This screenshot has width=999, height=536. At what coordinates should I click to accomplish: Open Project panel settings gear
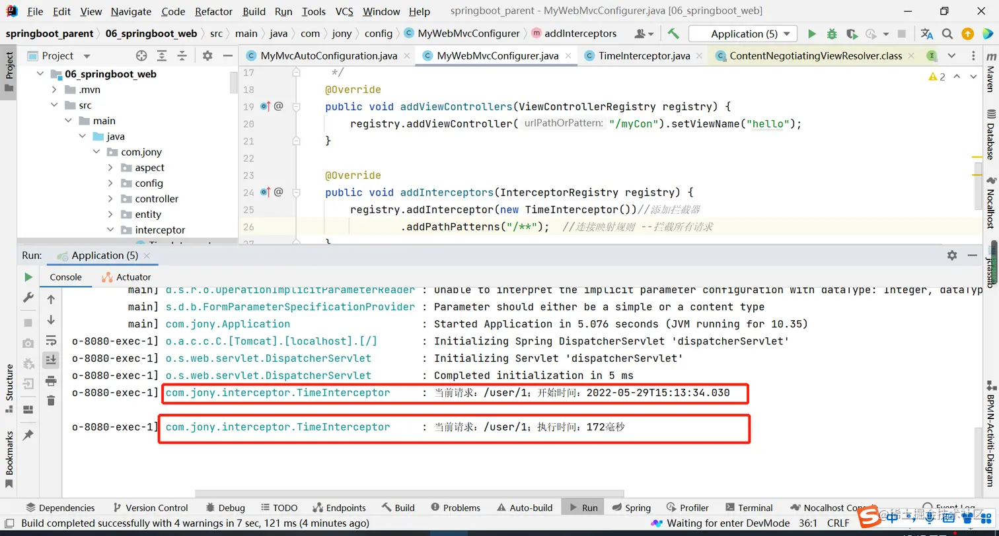coord(207,56)
